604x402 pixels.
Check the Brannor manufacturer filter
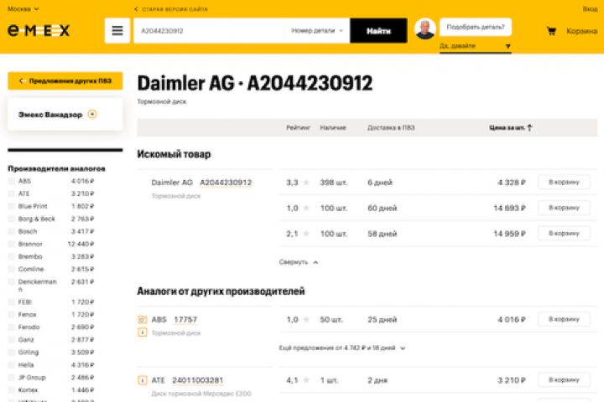[x=12, y=244]
